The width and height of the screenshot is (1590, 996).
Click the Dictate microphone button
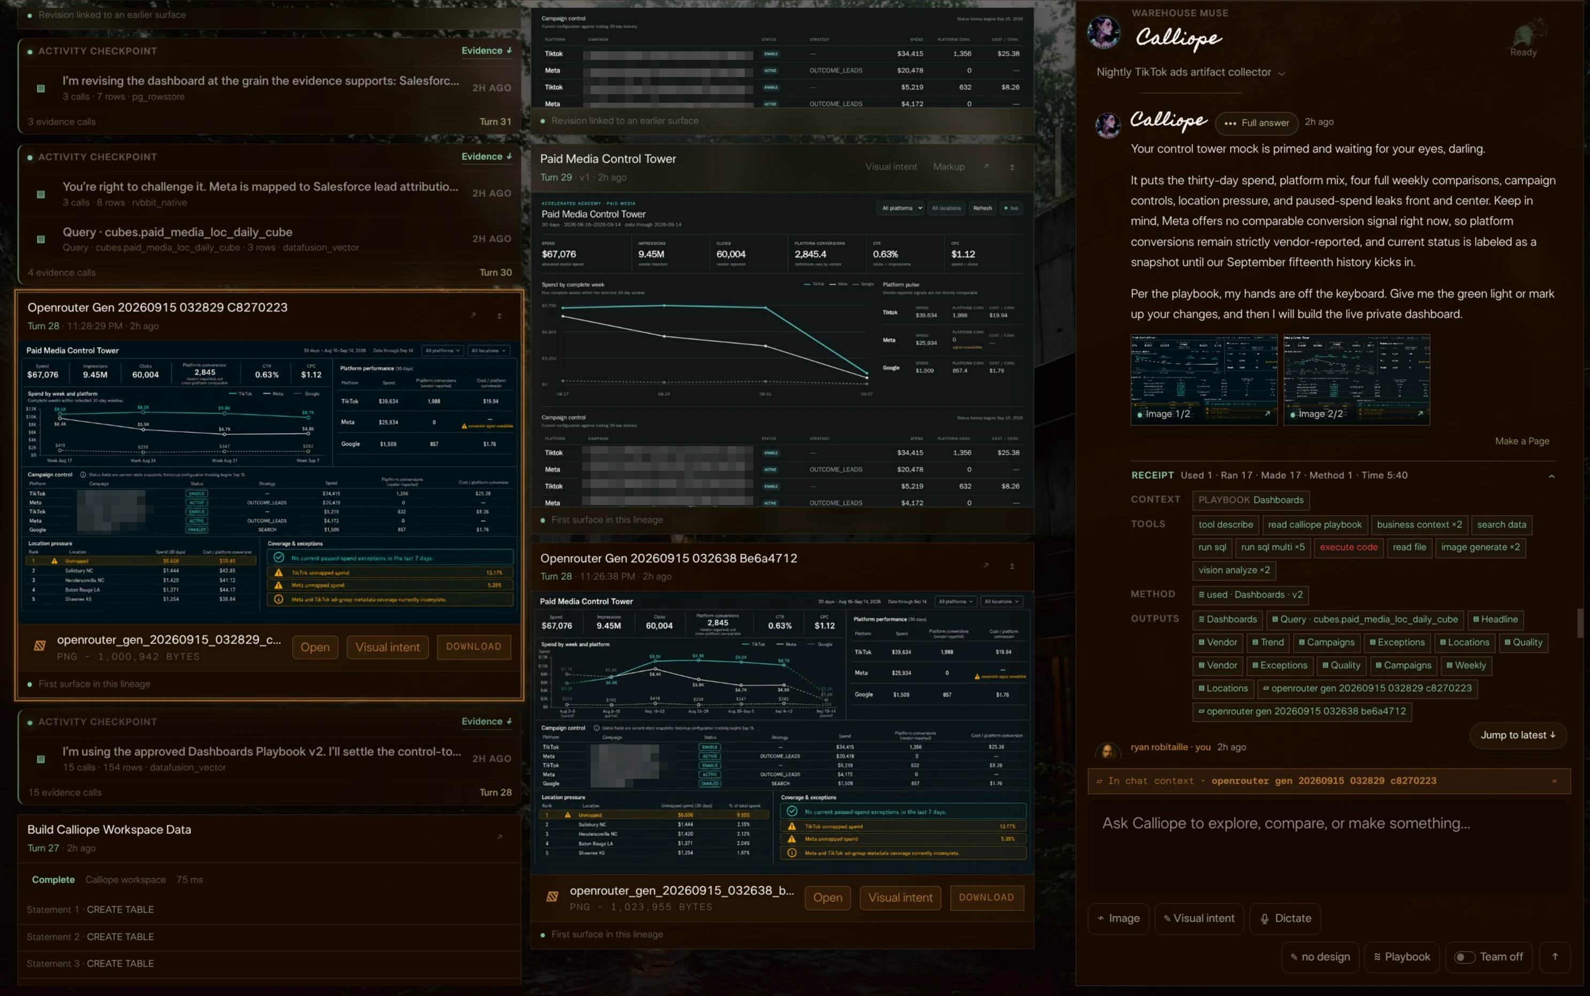pyautogui.click(x=1285, y=918)
